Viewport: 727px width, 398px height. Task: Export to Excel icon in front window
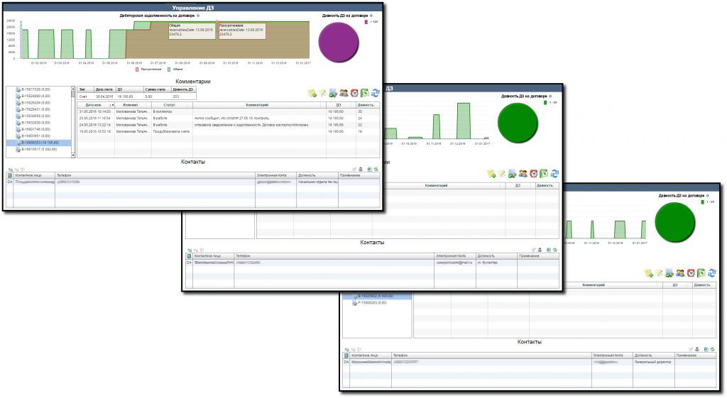pos(365,93)
